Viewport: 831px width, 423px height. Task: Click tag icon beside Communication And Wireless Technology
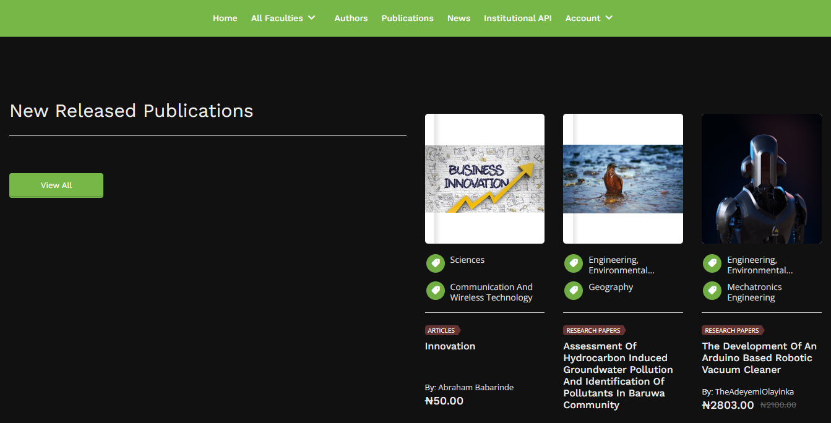(436, 291)
